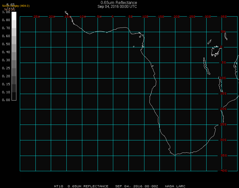The width and height of the screenshot is (239, 188).
Task: Select the white swatch atop the colorbar
Action: [14, 16]
